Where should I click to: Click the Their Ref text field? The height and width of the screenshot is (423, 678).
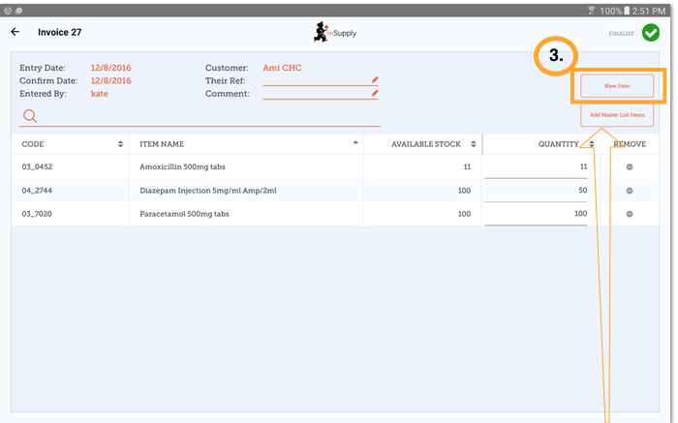(315, 80)
